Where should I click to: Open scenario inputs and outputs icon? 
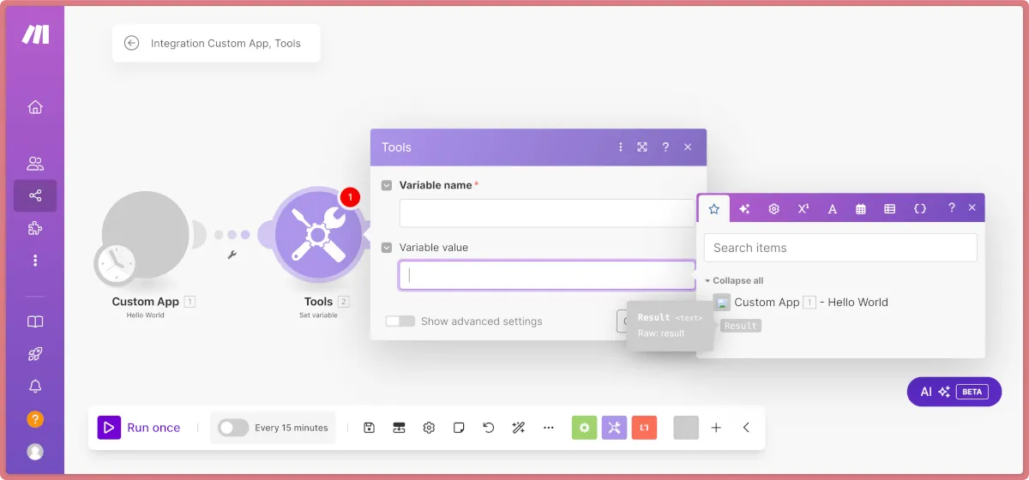tap(399, 428)
